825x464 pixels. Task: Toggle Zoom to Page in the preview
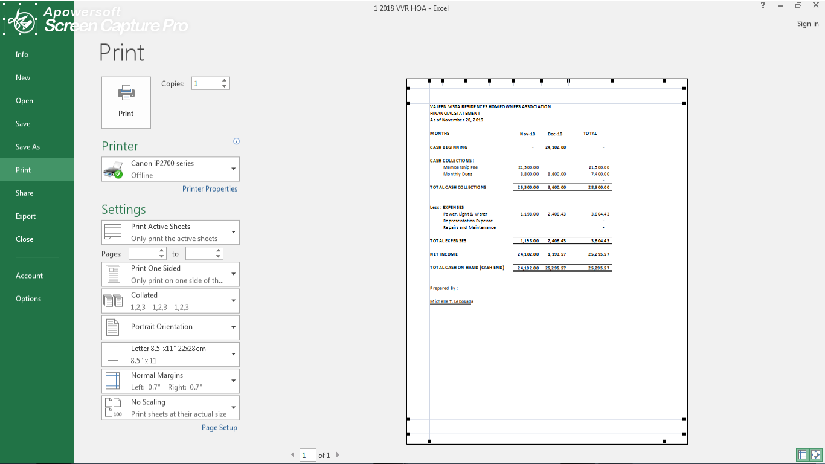click(815, 454)
